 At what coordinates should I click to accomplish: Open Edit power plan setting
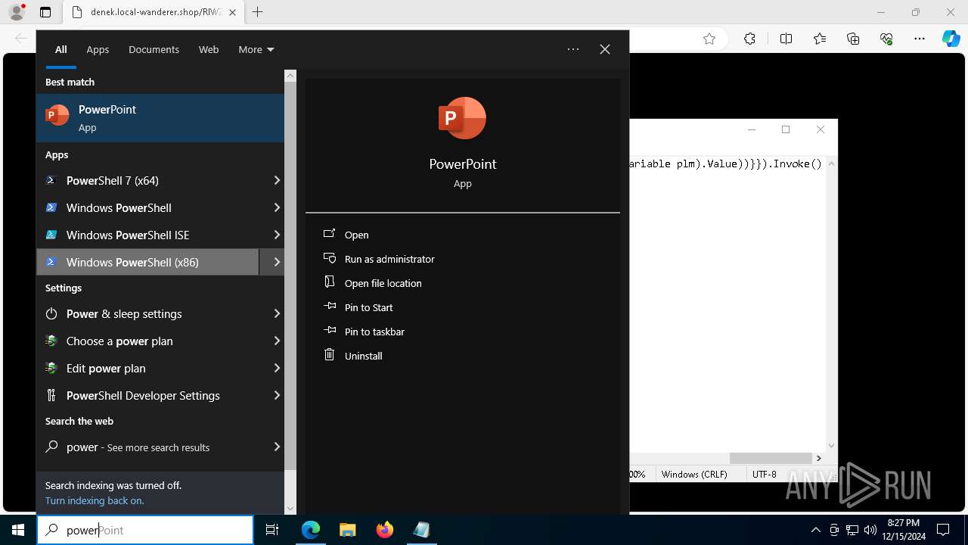147,368
